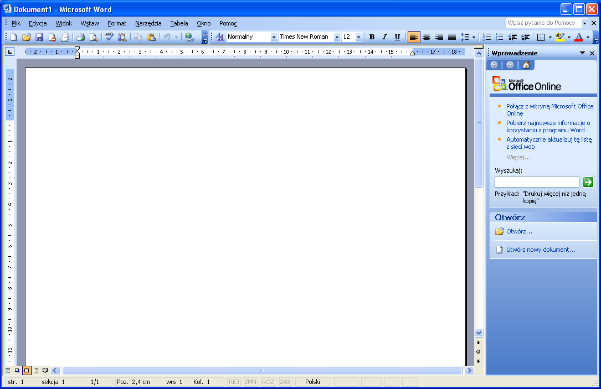The height and width of the screenshot is (389, 601).
Task: Run the spelling and grammar check
Action: tap(109, 37)
